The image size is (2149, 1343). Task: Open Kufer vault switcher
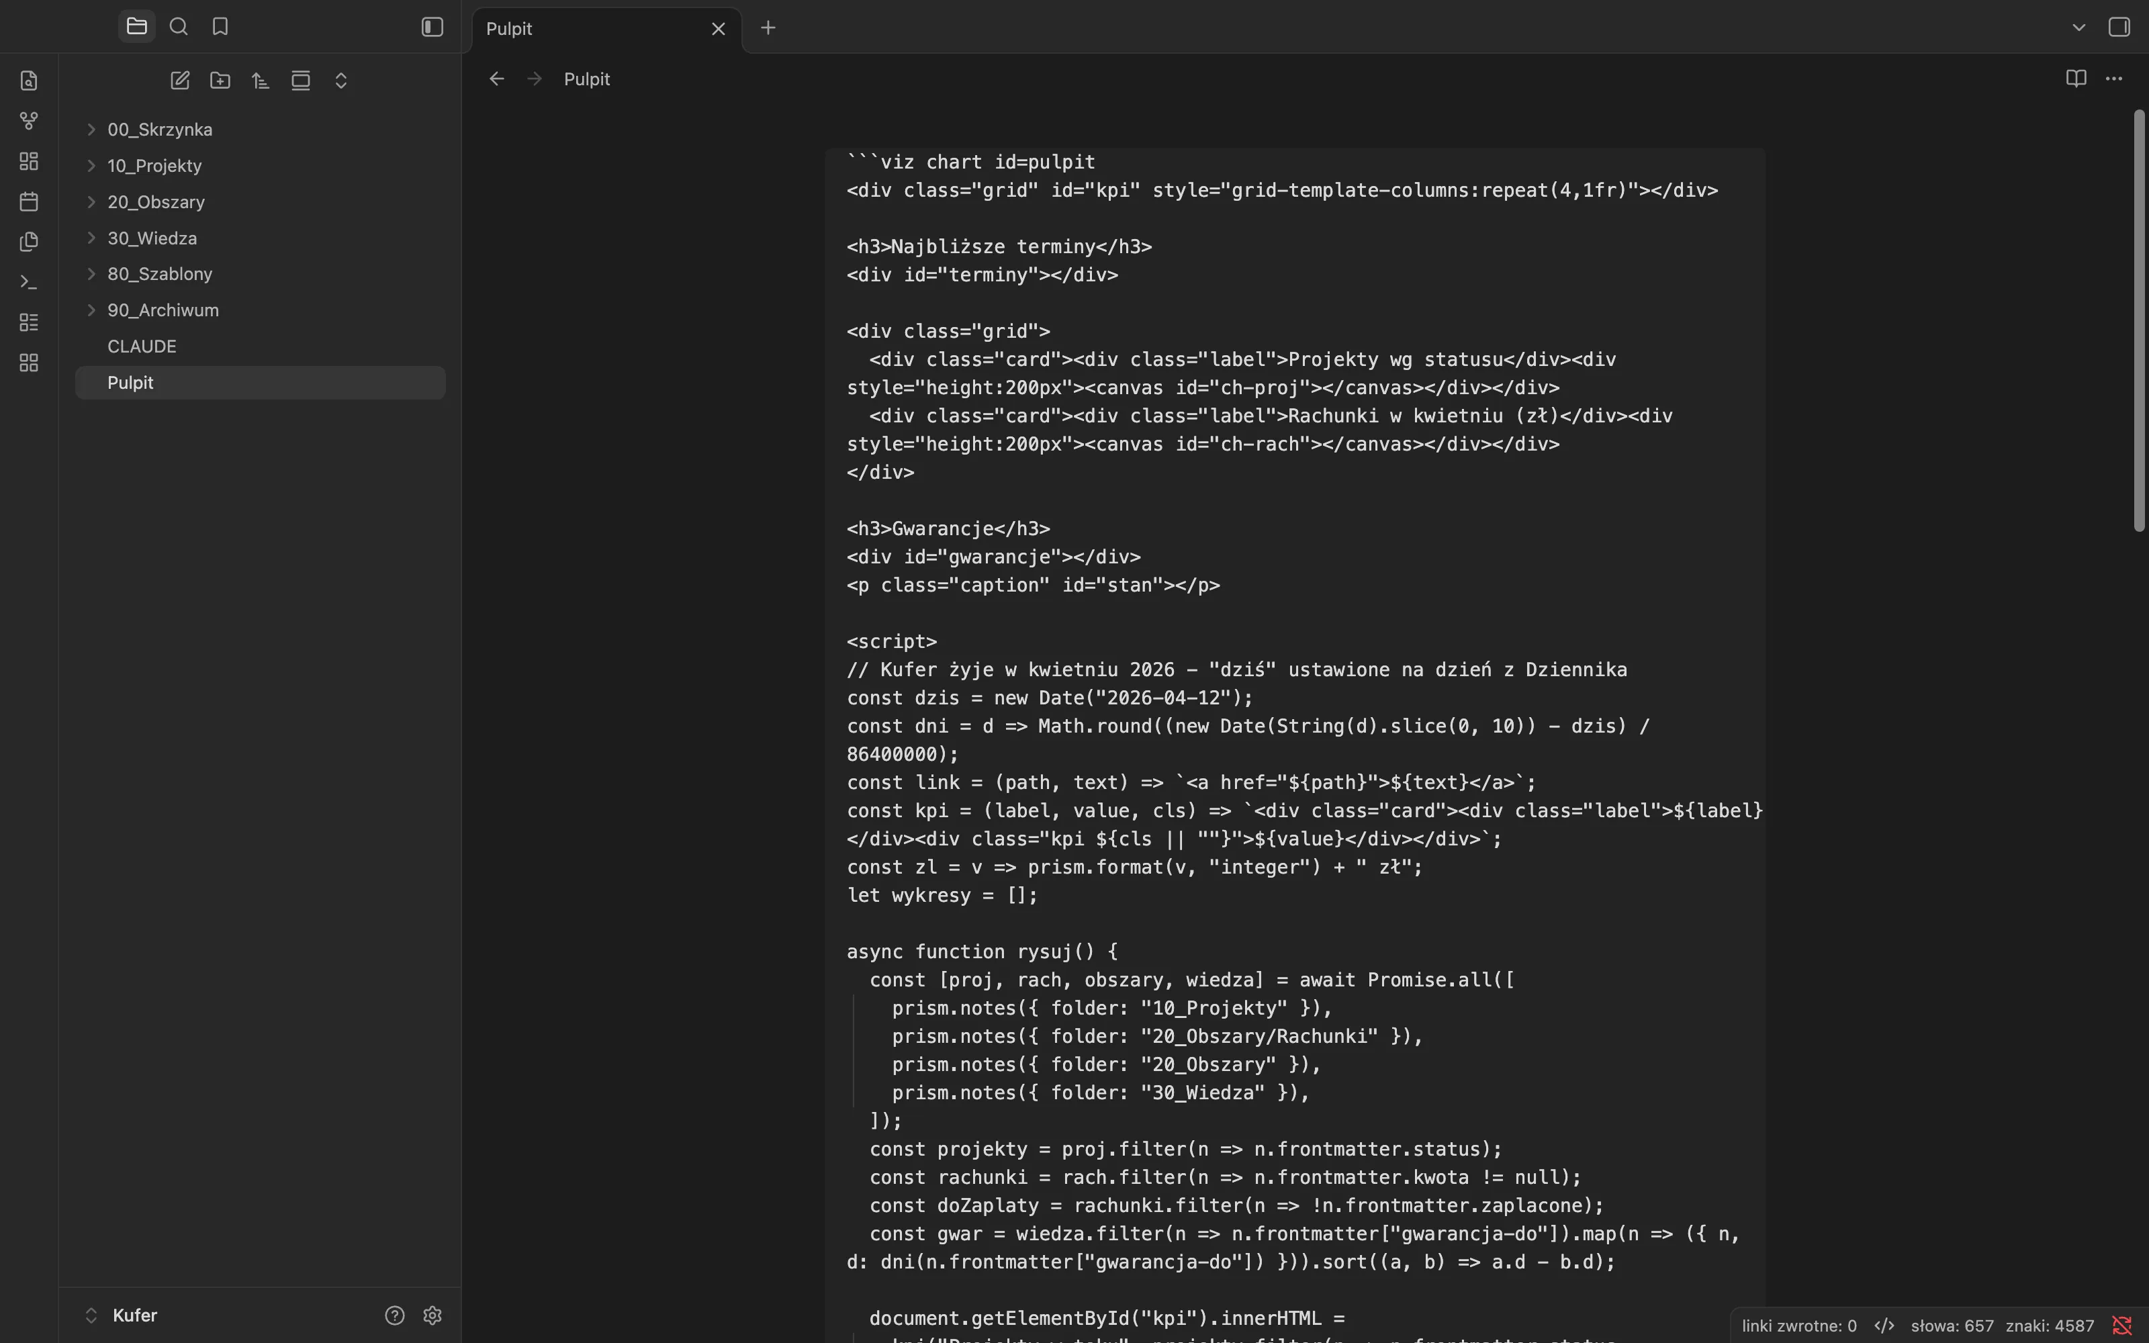(x=122, y=1315)
